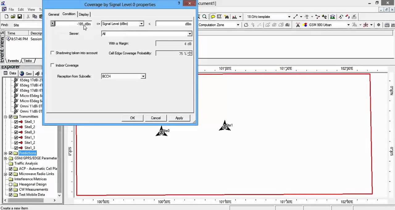Open the File menu

tap(11, 10)
